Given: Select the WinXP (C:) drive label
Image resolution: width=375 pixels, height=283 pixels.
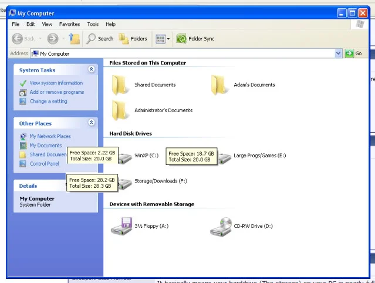Looking at the screenshot, I should [146, 156].
